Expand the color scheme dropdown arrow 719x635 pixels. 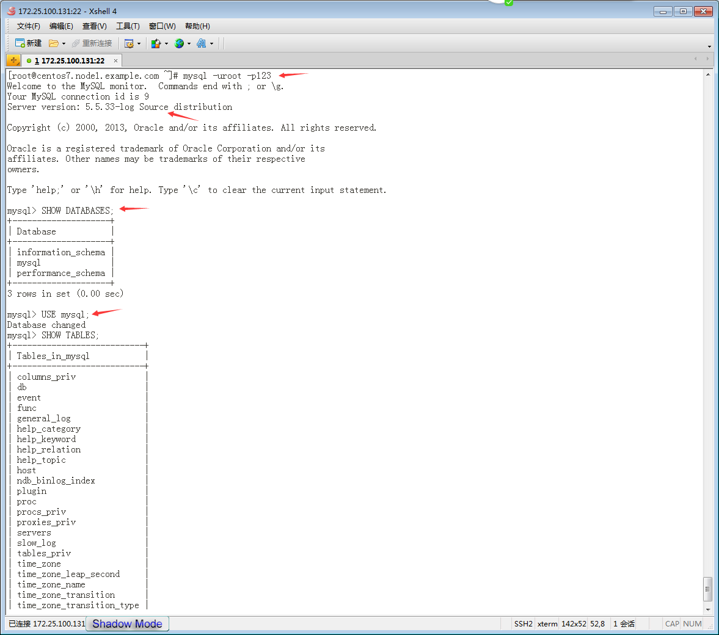coord(166,43)
